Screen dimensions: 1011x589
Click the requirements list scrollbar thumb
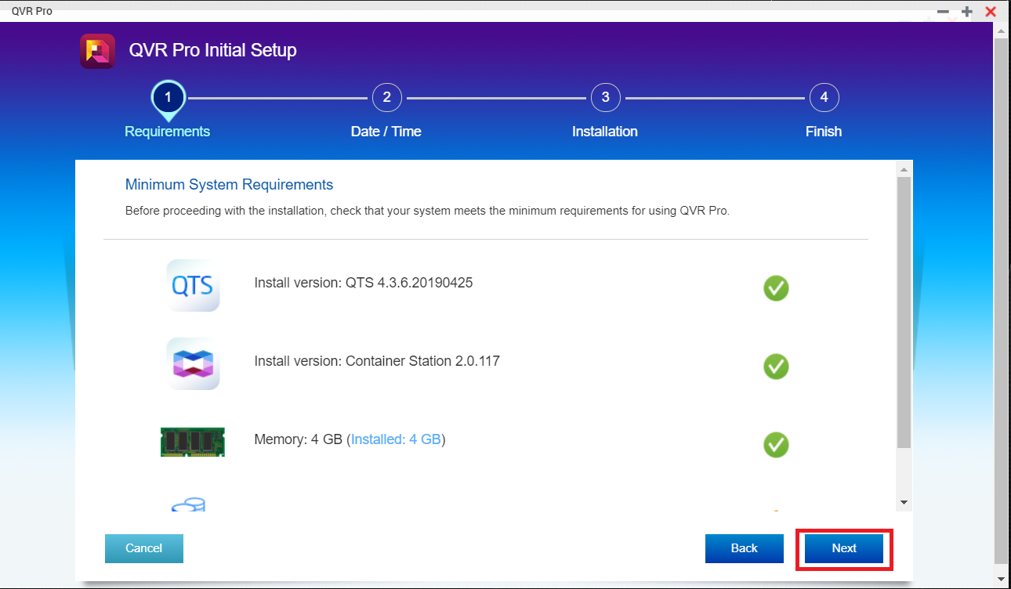[904, 313]
